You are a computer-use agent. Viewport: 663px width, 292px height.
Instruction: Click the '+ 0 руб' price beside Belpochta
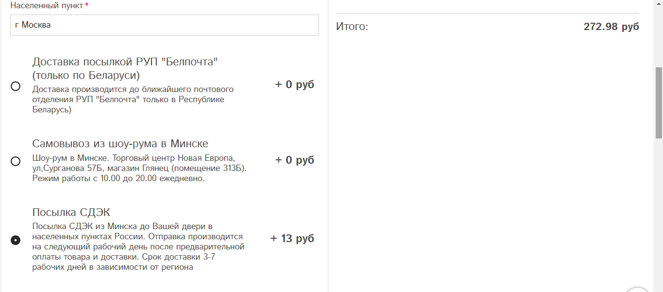pos(295,84)
